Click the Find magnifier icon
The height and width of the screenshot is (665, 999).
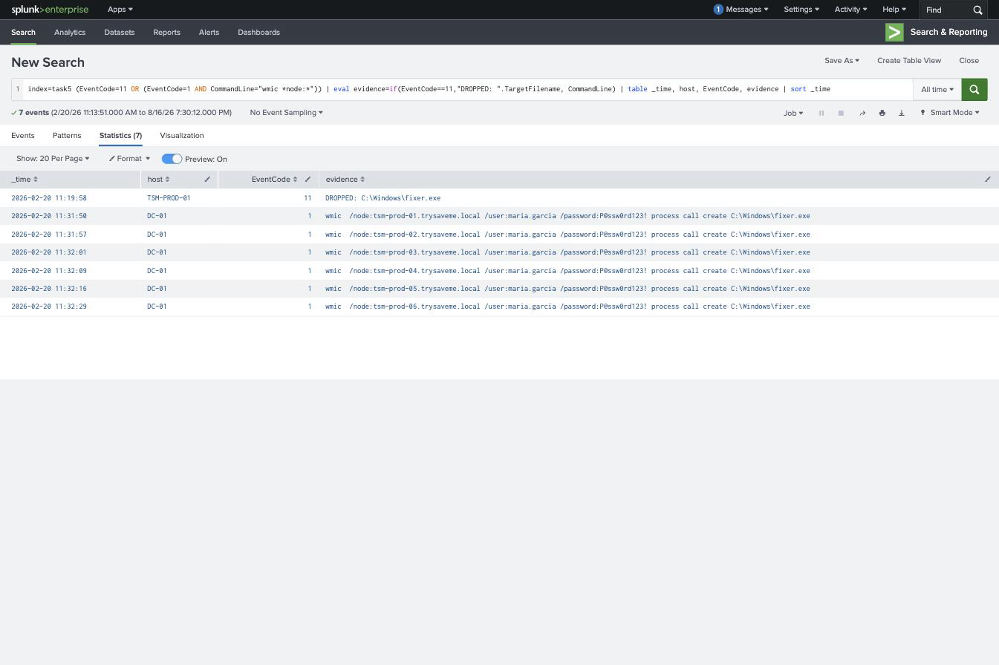[977, 10]
